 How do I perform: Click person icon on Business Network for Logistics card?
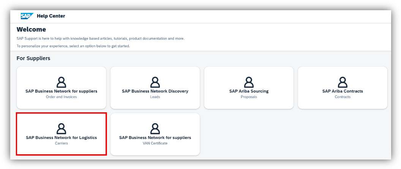pos(61,129)
